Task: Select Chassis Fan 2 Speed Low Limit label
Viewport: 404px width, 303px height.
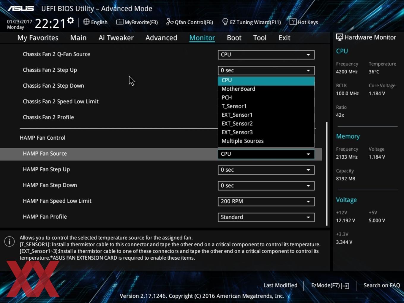Action: [61, 102]
